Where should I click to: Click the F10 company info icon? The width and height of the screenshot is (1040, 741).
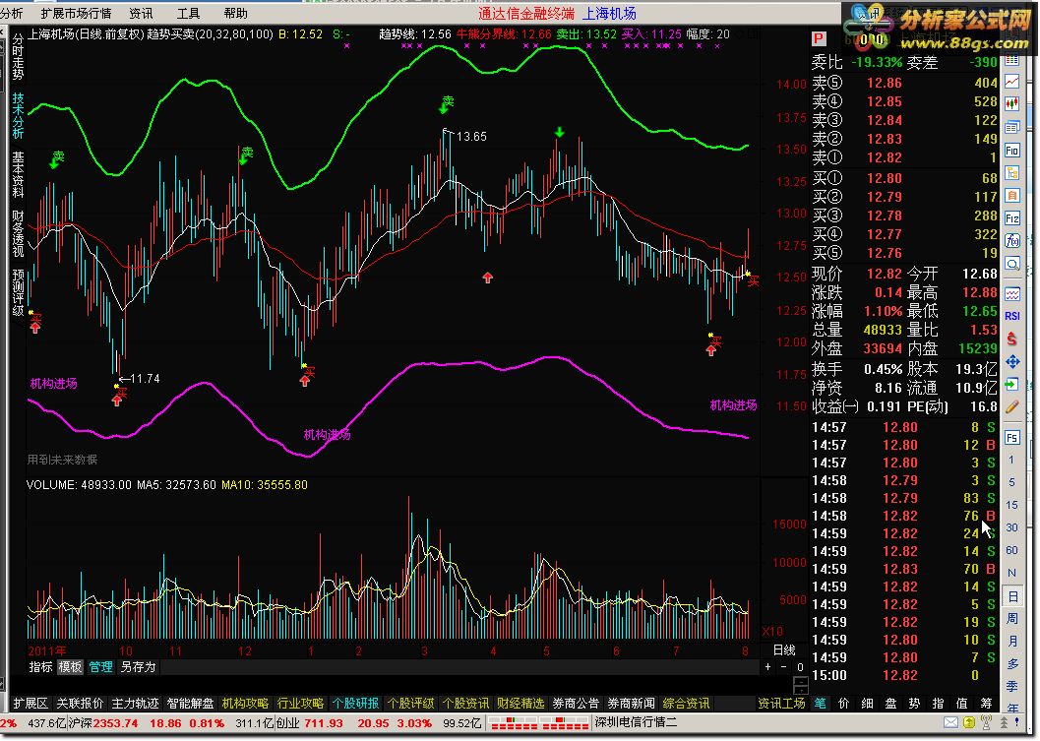(1012, 150)
